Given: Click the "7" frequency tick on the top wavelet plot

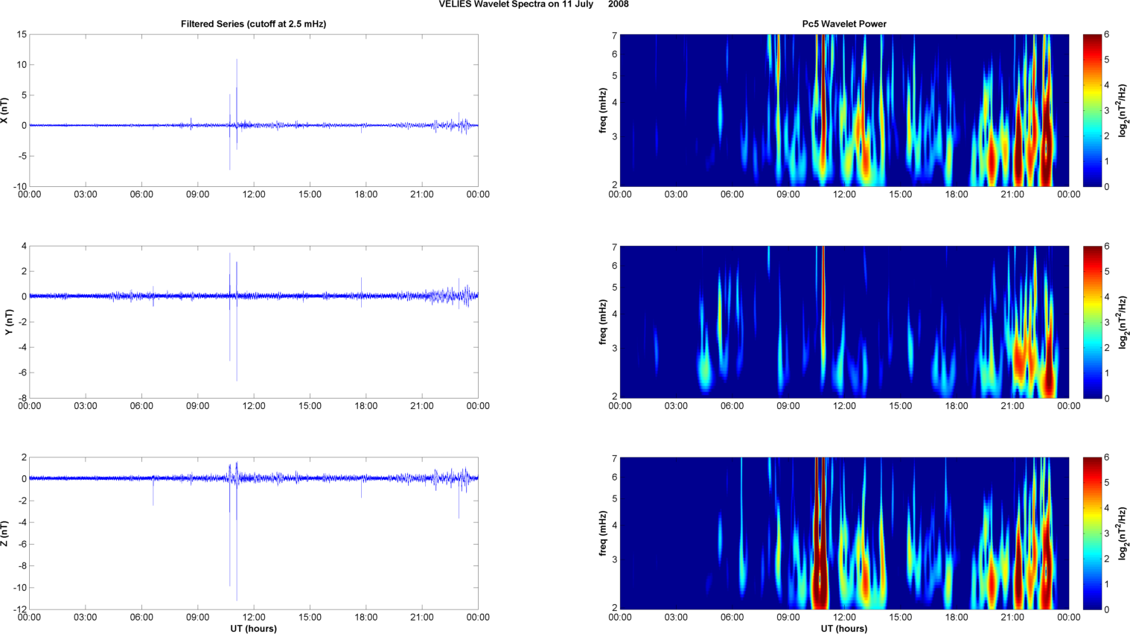Looking at the screenshot, I should click(615, 35).
